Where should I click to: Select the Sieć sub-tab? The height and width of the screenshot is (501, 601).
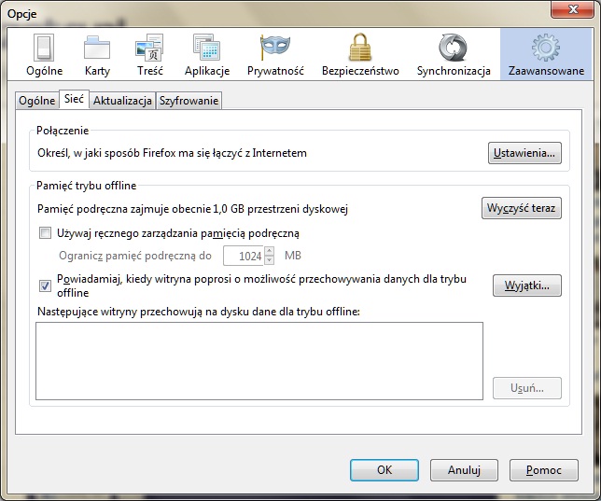[74, 99]
